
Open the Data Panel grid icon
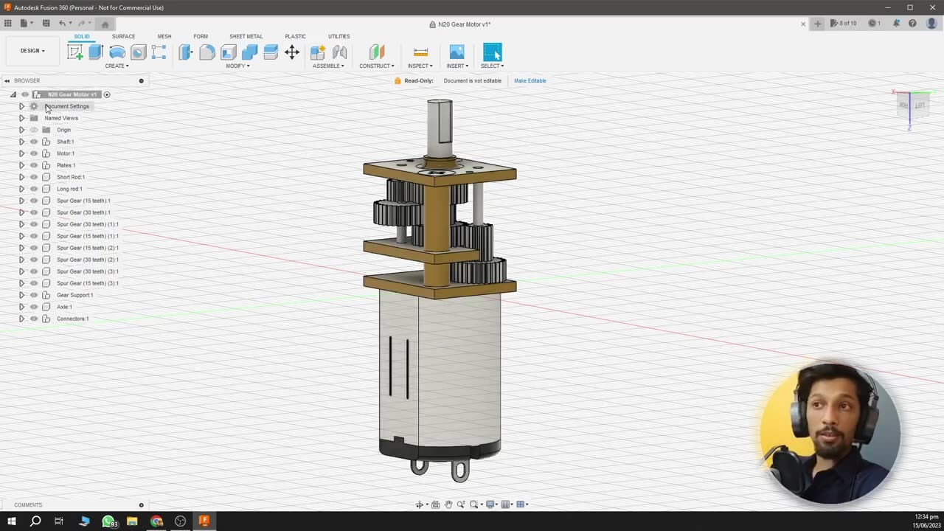pyautogui.click(x=8, y=24)
